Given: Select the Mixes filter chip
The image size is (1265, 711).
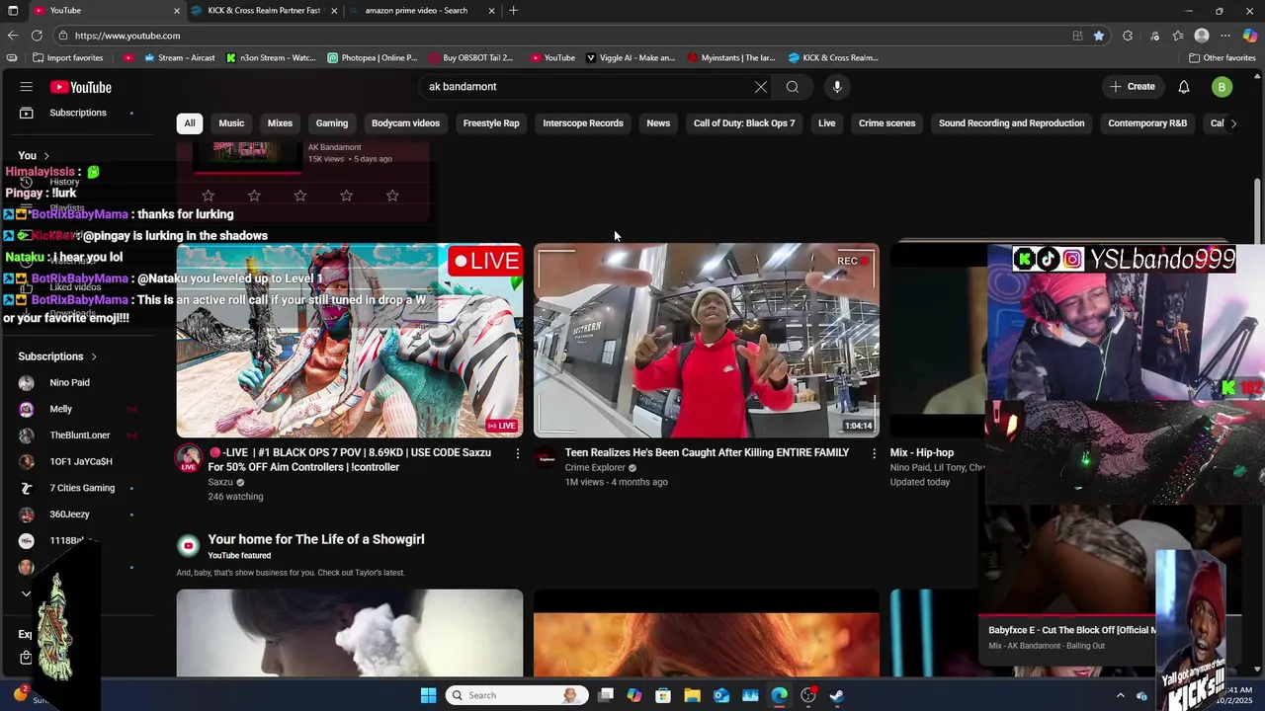Looking at the screenshot, I should tap(280, 123).
